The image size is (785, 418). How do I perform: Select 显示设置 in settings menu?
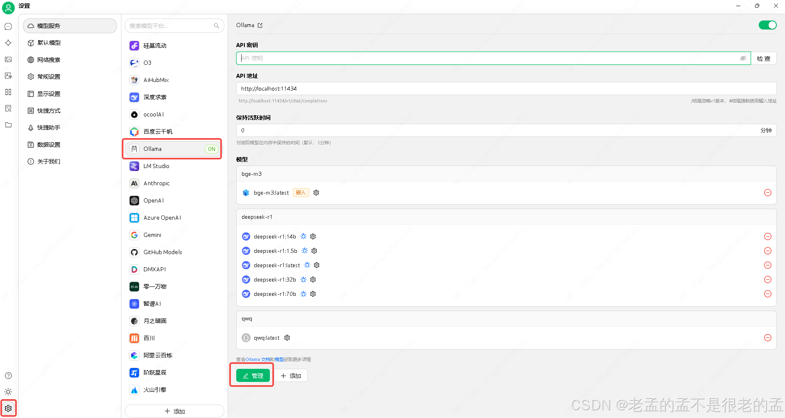click(x=70, y=94)
